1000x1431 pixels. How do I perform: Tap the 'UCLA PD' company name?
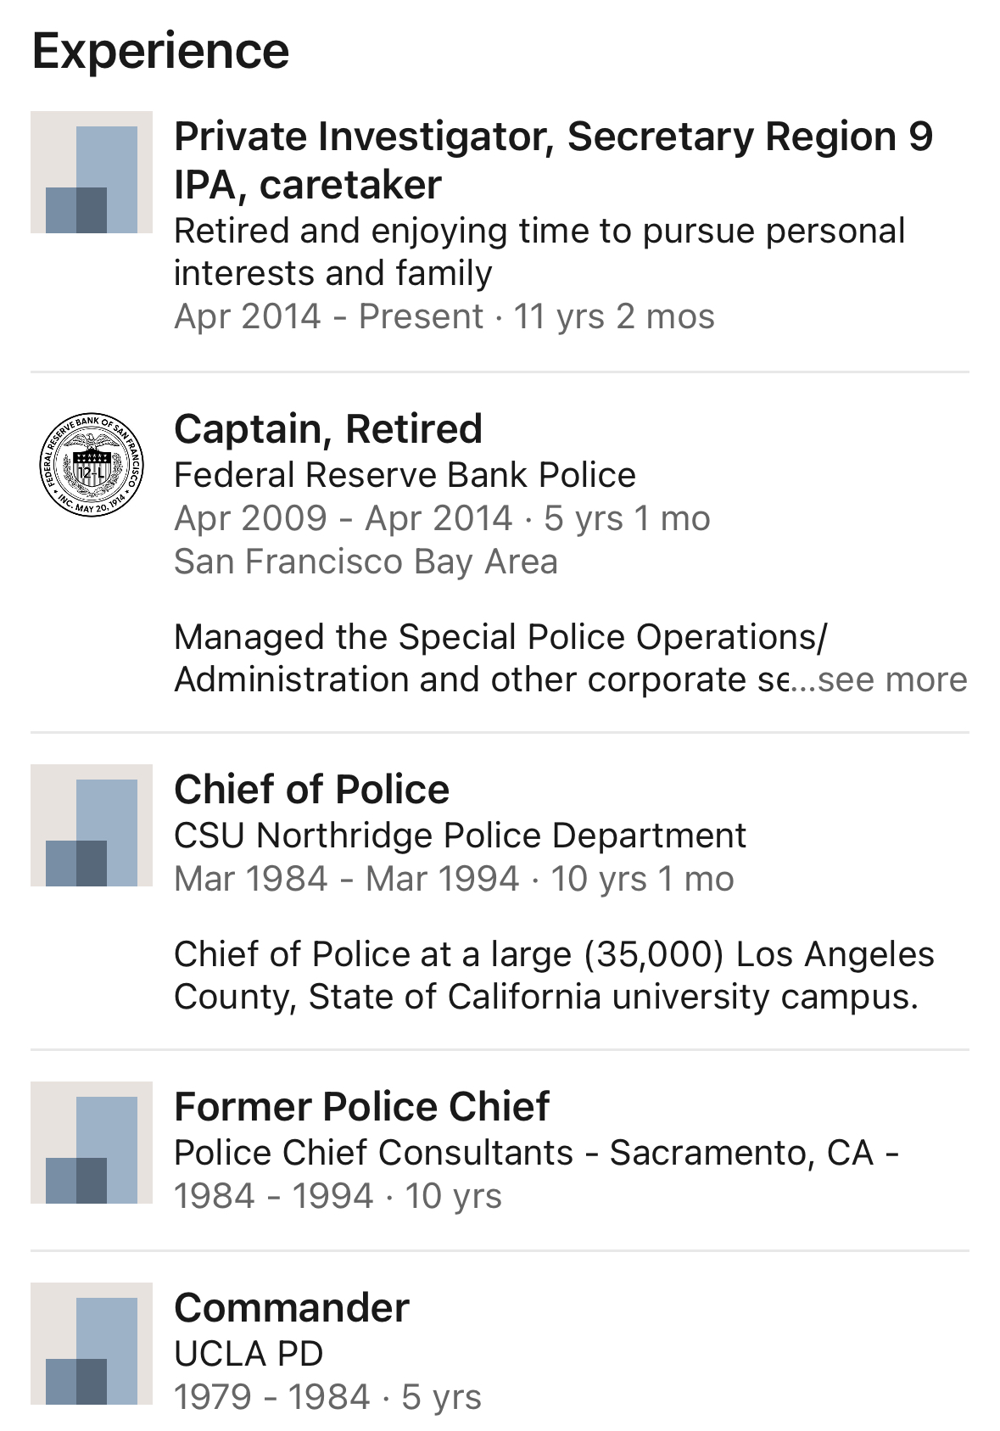(249, 1354)
